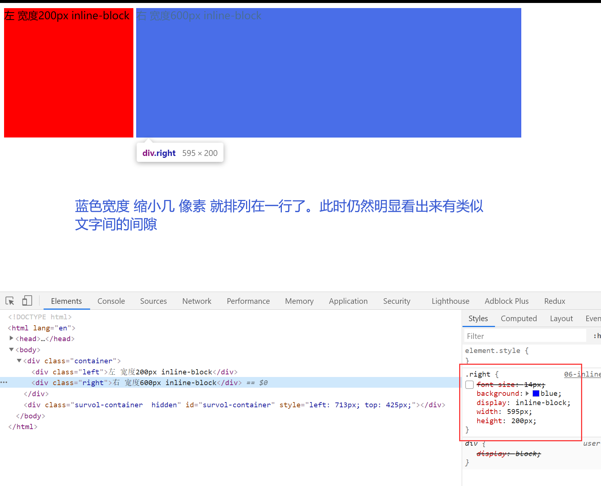Viewport: 601px width, 486px height.
Task: Expand the background property details arrow
Action: click(x=527, y=393)
